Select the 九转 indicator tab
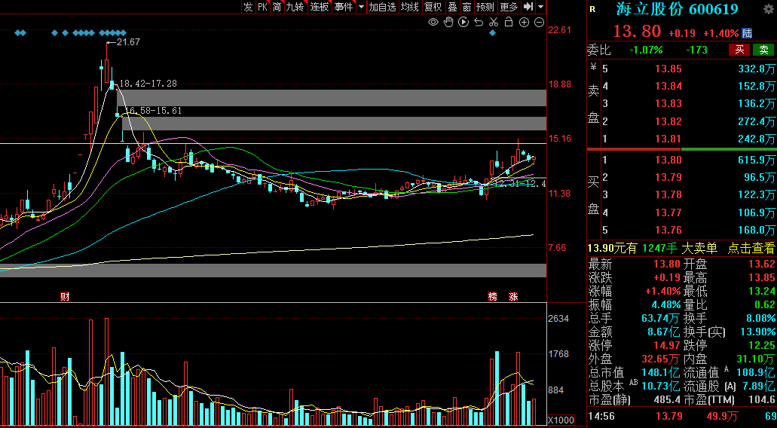The width and height of the screenshot is (777, 428). 295,7
